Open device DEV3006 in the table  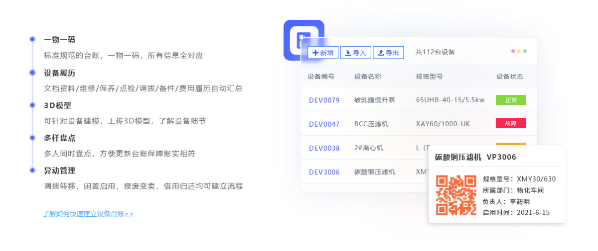pyautogui.click(x=324, y=172)
